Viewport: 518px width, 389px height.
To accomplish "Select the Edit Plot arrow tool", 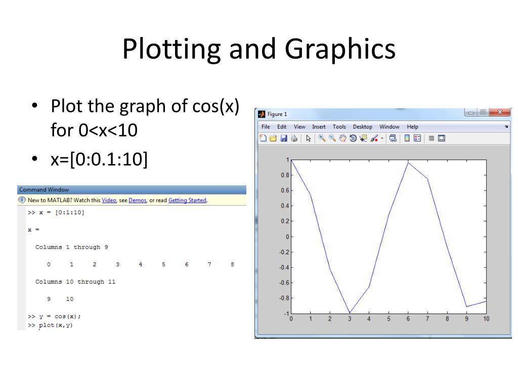I will [x=309, y=138].
